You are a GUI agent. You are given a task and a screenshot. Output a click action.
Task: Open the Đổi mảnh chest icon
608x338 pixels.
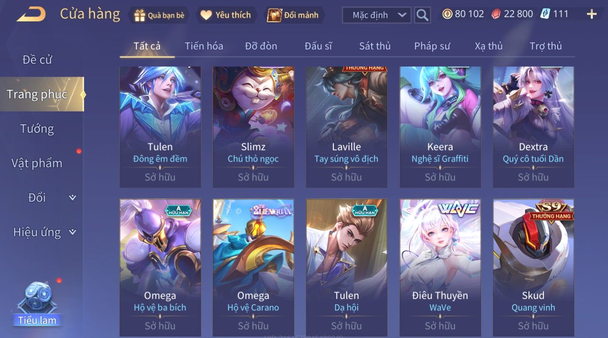point(274,15)
